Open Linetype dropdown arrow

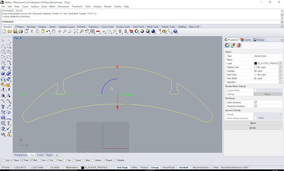[281, 71]
